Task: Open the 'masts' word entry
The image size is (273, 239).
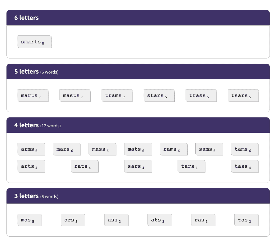Action: pos(75,95)
